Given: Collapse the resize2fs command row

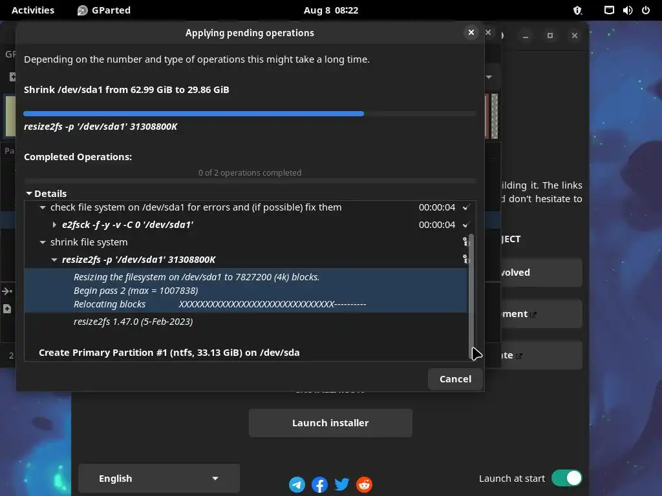Looking at the screenshot, I should (54, 260).
